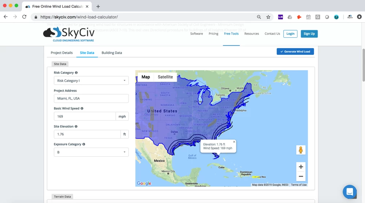Show Exposure Category info icon
The height and width of the screenshot is (203, 365).
click(84, 144)
